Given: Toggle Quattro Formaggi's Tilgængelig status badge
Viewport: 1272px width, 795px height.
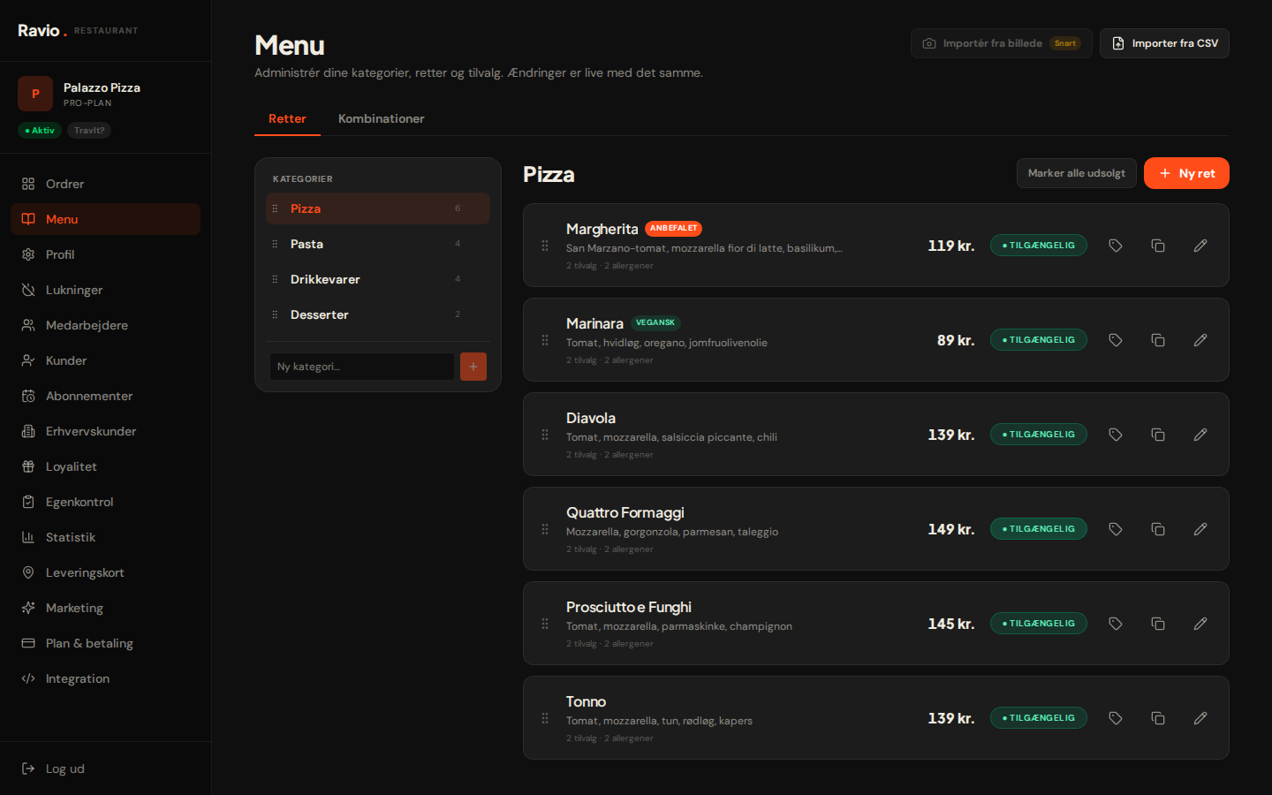Looking at the screenshot, I should pos(1039,529).
